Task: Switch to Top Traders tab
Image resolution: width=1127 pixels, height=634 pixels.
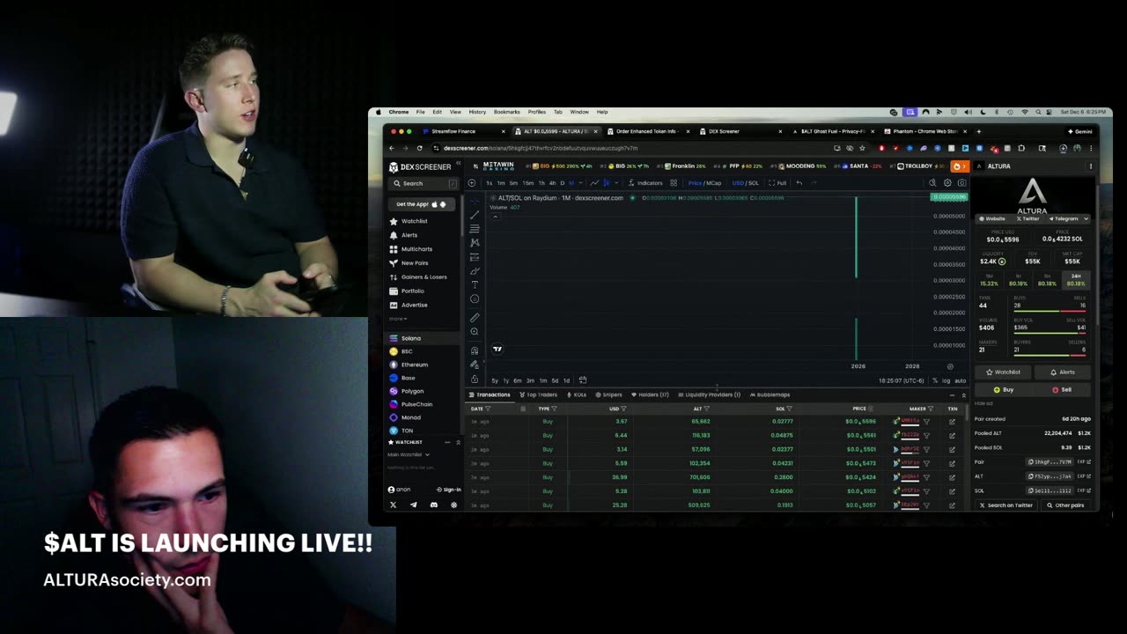Action: [538, 394]
